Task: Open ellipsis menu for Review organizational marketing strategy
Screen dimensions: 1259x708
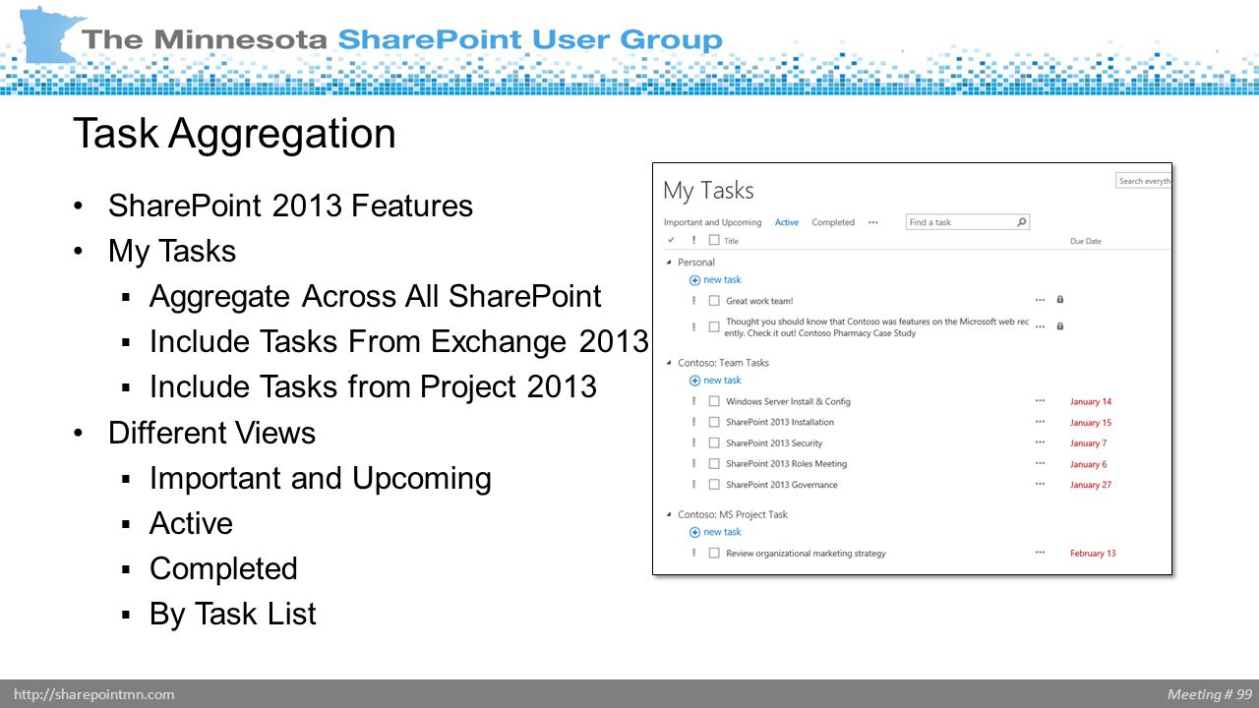Action: [x=1040, y=553]
